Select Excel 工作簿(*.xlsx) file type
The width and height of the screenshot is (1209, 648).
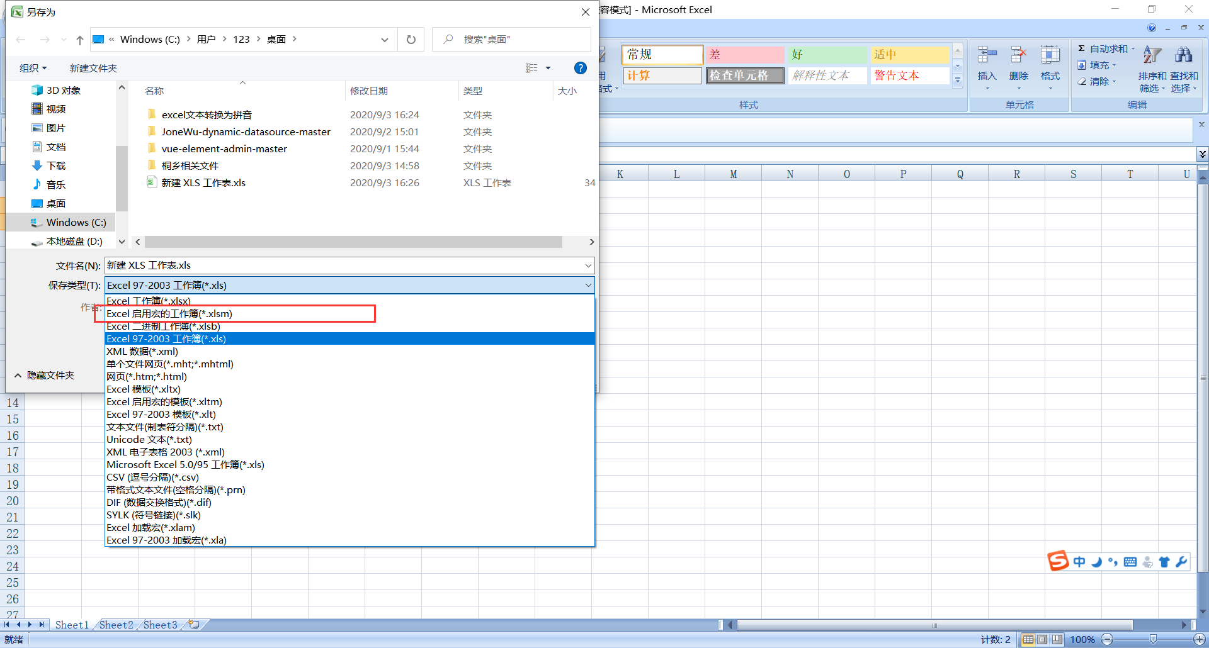[349, 301]
